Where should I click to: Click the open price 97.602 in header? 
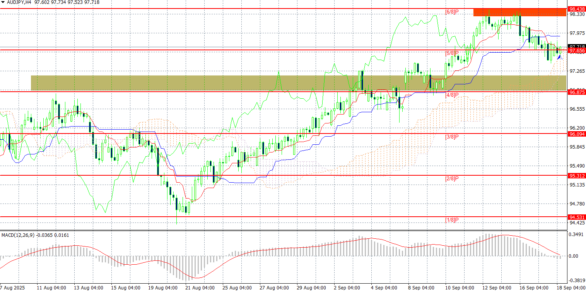tap(42, 2)
